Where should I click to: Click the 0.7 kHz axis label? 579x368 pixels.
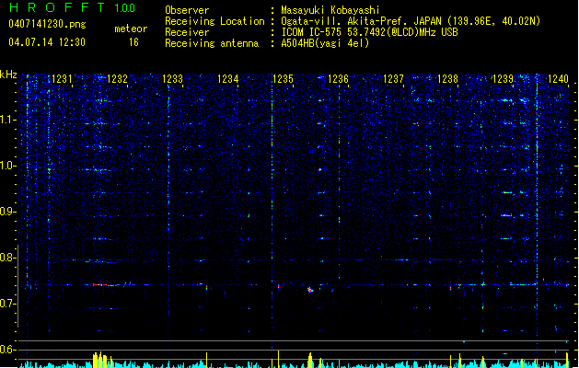[x=8, y=304]
